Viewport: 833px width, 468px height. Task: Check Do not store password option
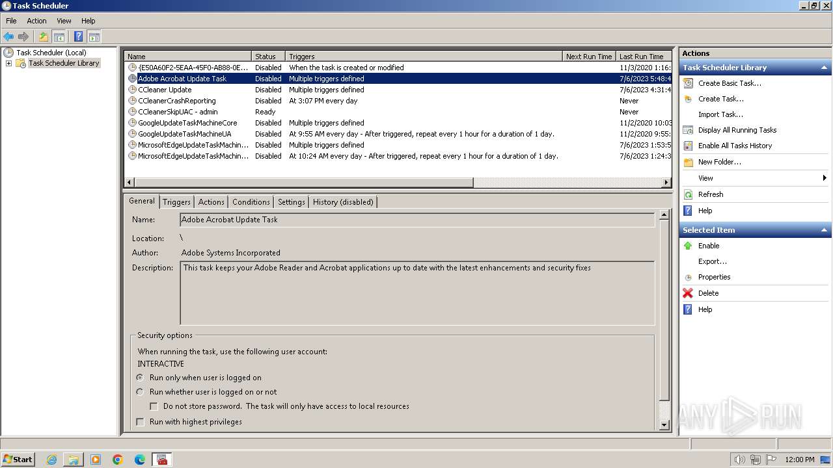[x=154, y=406]
